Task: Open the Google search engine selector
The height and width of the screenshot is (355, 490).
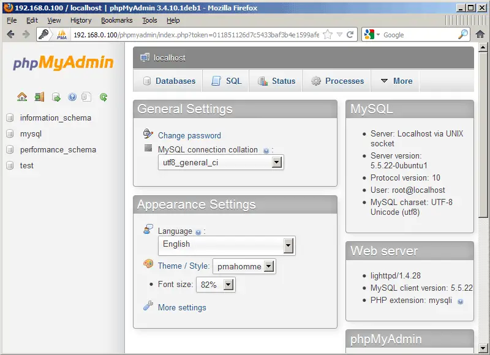Action: pos(372,34)
